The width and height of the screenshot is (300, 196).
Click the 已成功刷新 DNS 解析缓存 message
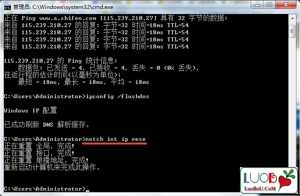pyautogui.click(x=47, y=124)
